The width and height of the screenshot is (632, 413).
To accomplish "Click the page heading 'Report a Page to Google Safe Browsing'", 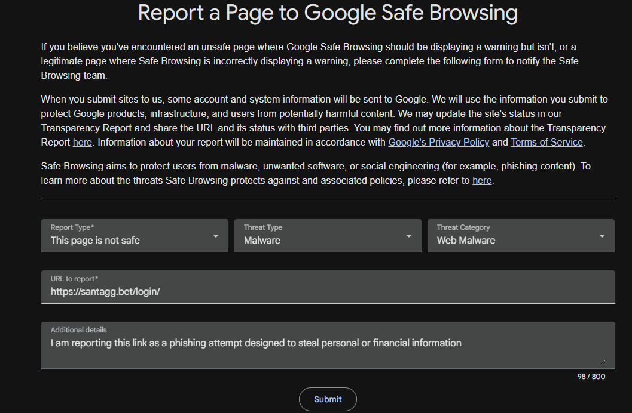I will coord(328,13).
